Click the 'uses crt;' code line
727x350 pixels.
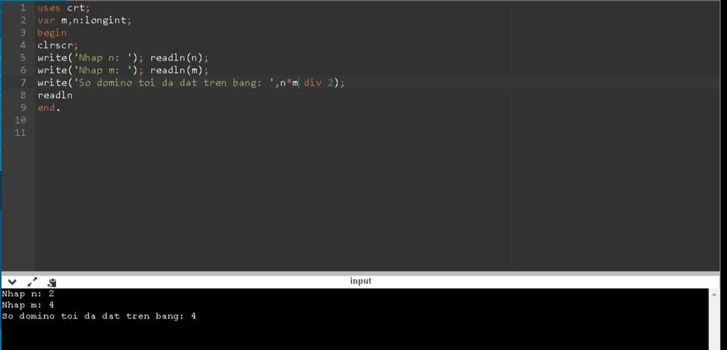64,8
